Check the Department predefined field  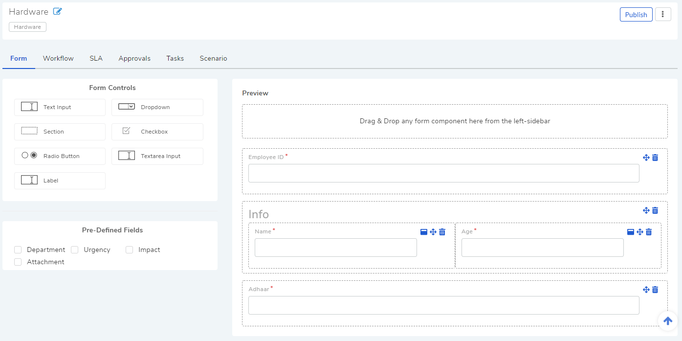click(x=18, y=250)
